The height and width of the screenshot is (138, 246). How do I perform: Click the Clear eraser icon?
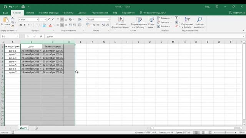(177, 26)
